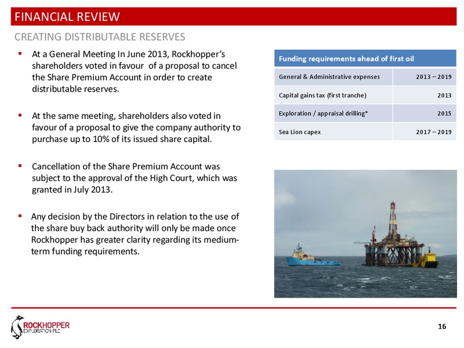Click the '2015' table cell

coord(425,114)
